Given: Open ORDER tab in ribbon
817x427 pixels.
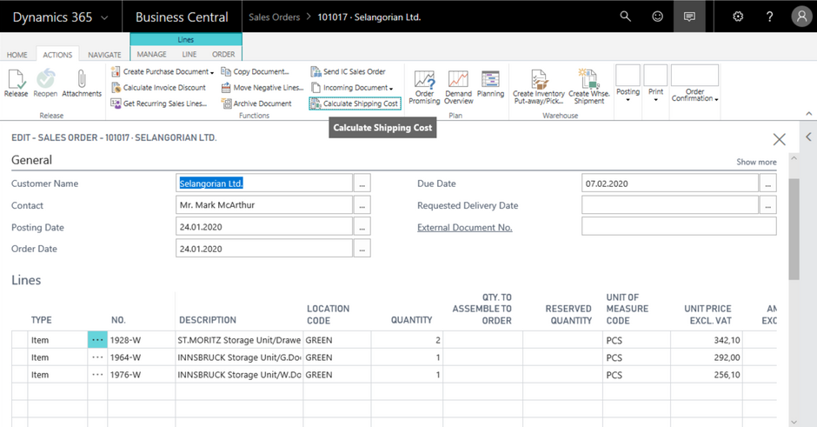Looking at the screenshot, I should click(223, 54).
